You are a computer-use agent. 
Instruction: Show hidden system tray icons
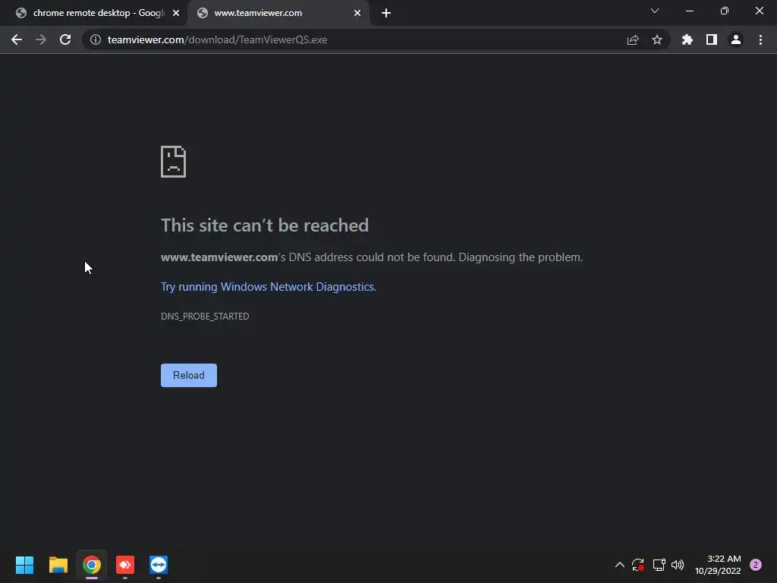click(x=619, y=565)
